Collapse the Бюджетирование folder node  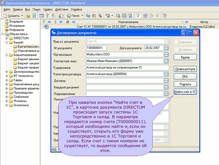click(x=7, y=55)
